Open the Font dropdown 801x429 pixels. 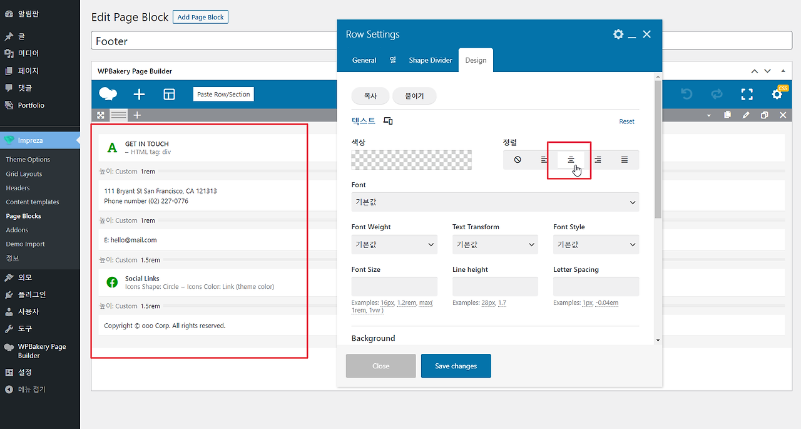495,202
